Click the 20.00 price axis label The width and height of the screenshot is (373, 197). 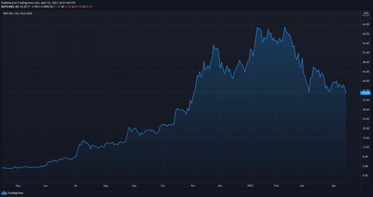coord(366,128)
